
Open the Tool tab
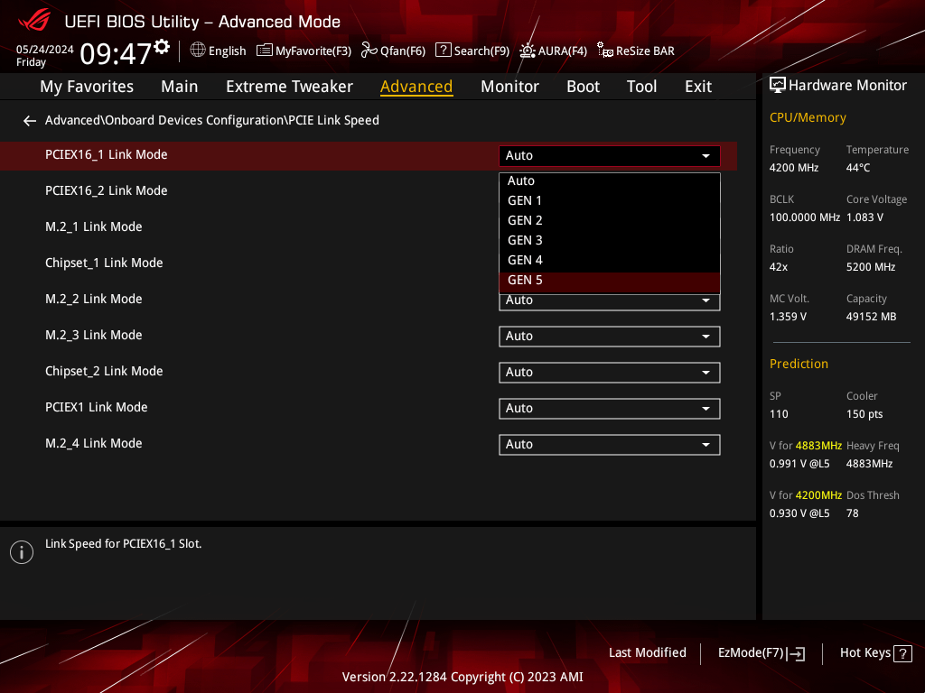click(x=641, y=87)
